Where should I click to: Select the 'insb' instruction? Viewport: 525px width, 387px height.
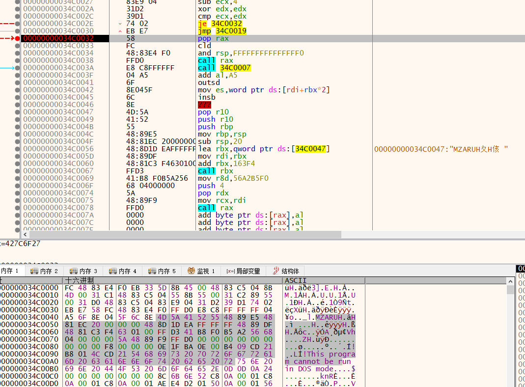[x=207, y=97]
